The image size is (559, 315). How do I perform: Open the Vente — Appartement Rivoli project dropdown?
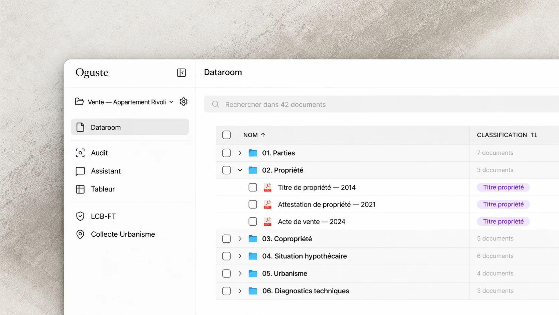[x=130, y=102]
